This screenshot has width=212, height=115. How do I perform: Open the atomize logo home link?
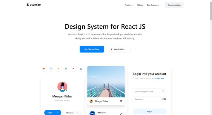coord(34,5)
